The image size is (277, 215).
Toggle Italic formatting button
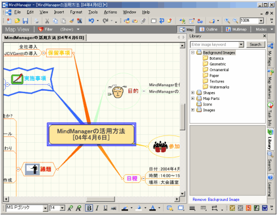(x=97, y=208)
